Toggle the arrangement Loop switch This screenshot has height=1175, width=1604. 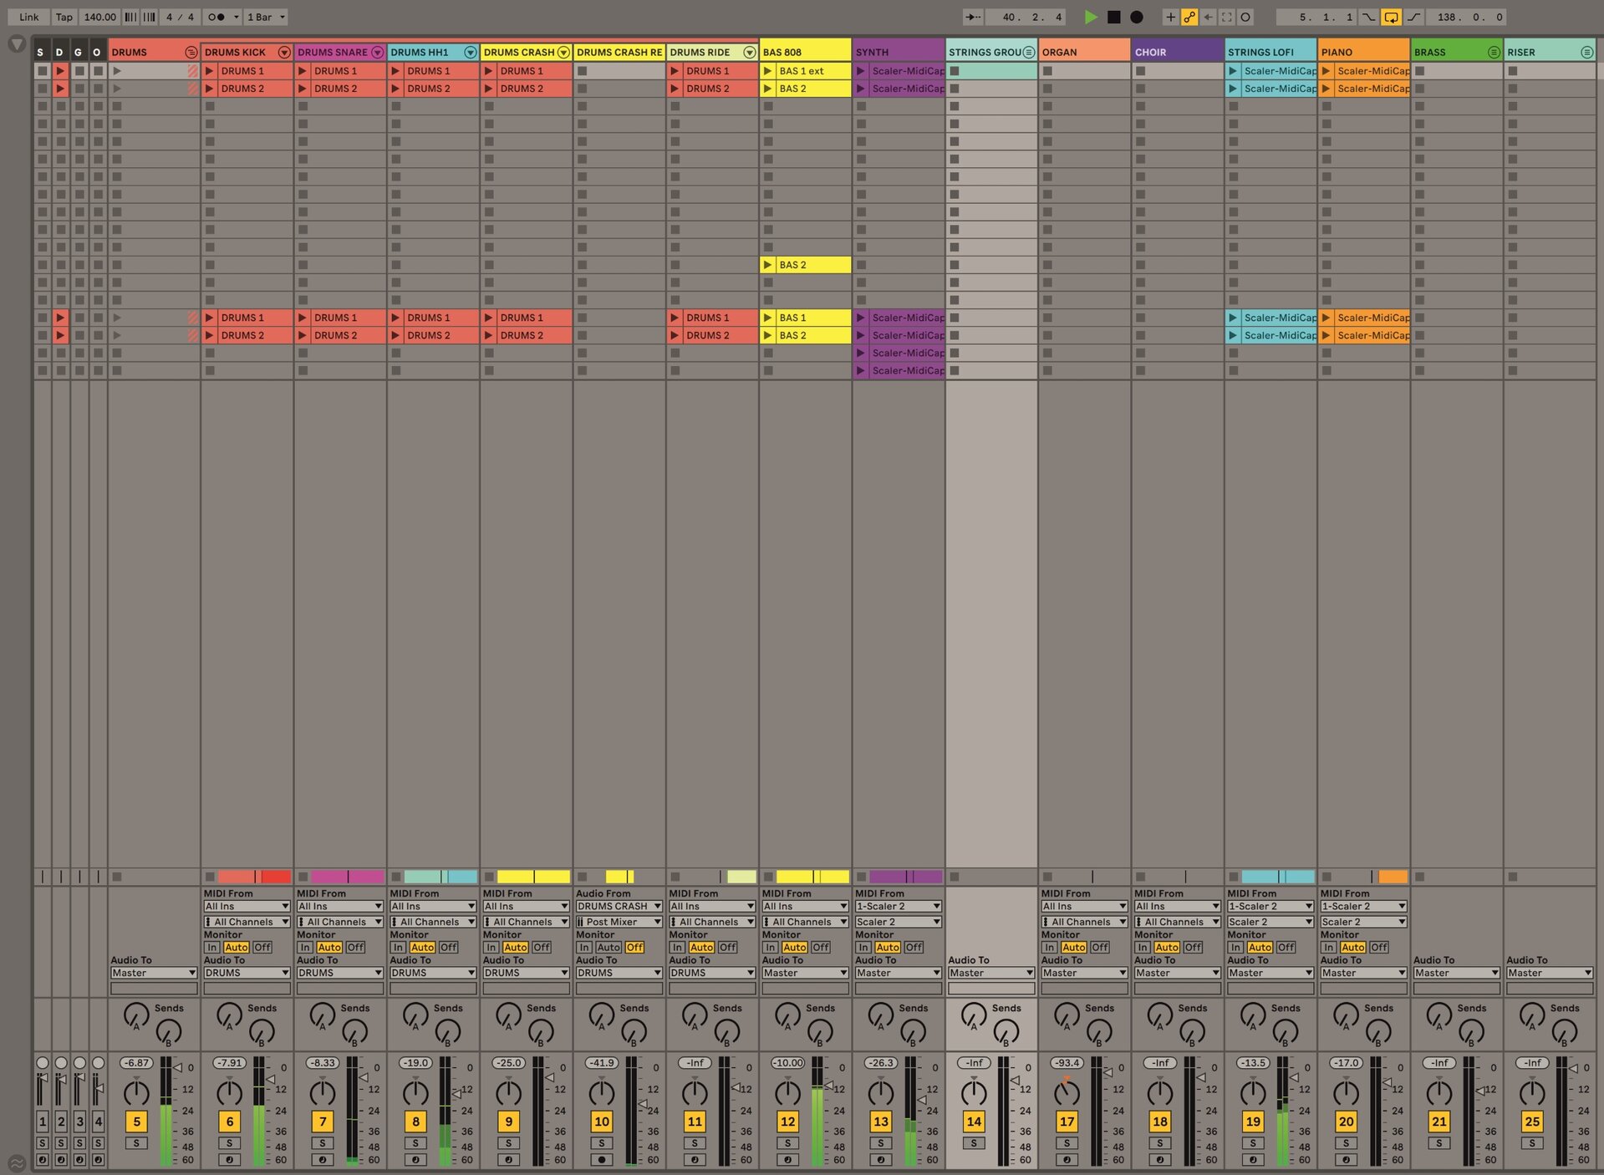pyautogui.click(x=1391, y=17)
